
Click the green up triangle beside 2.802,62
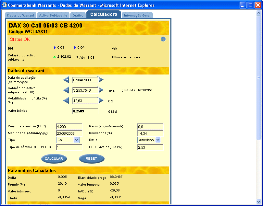point(55,57)
